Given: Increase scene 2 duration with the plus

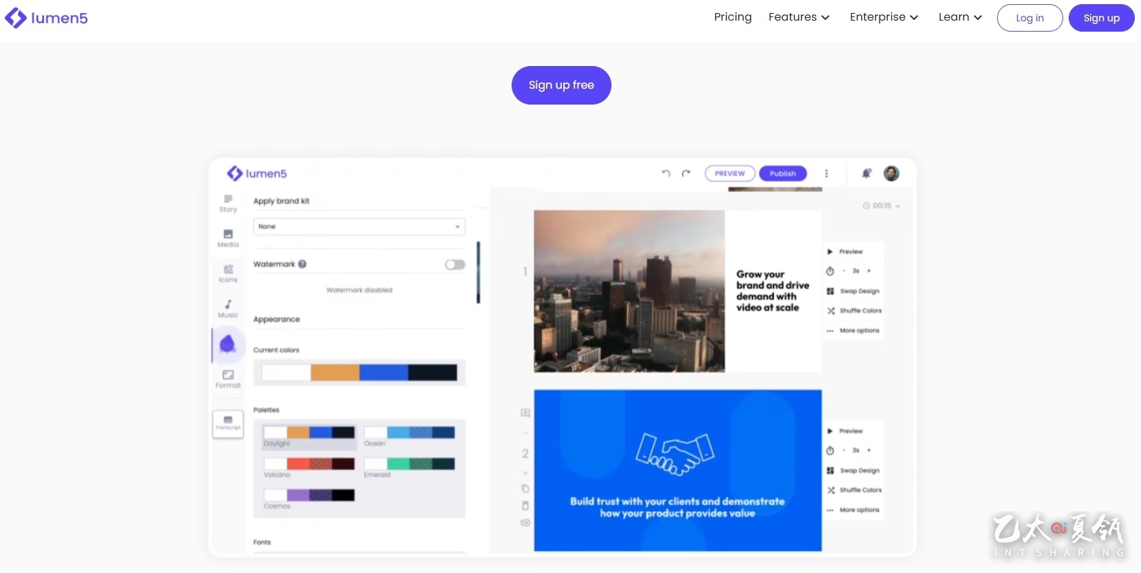Looking at the screenshot, I should [x=869, y=451].
